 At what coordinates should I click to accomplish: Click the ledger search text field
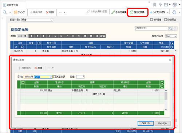point(151,28)
